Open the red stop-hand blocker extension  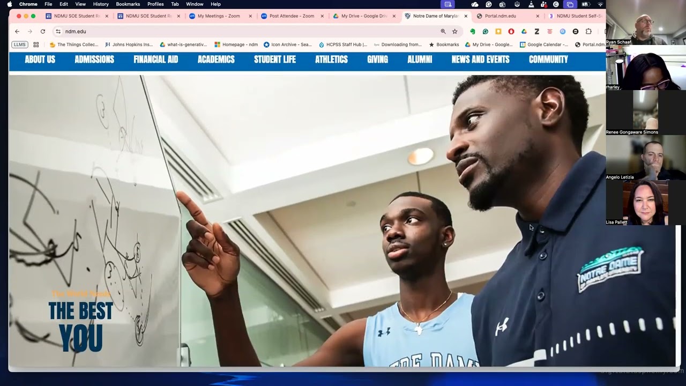pos(511,32)
